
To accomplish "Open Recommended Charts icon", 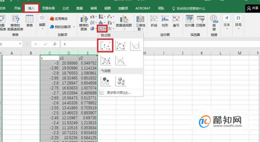I will (84, 23).
